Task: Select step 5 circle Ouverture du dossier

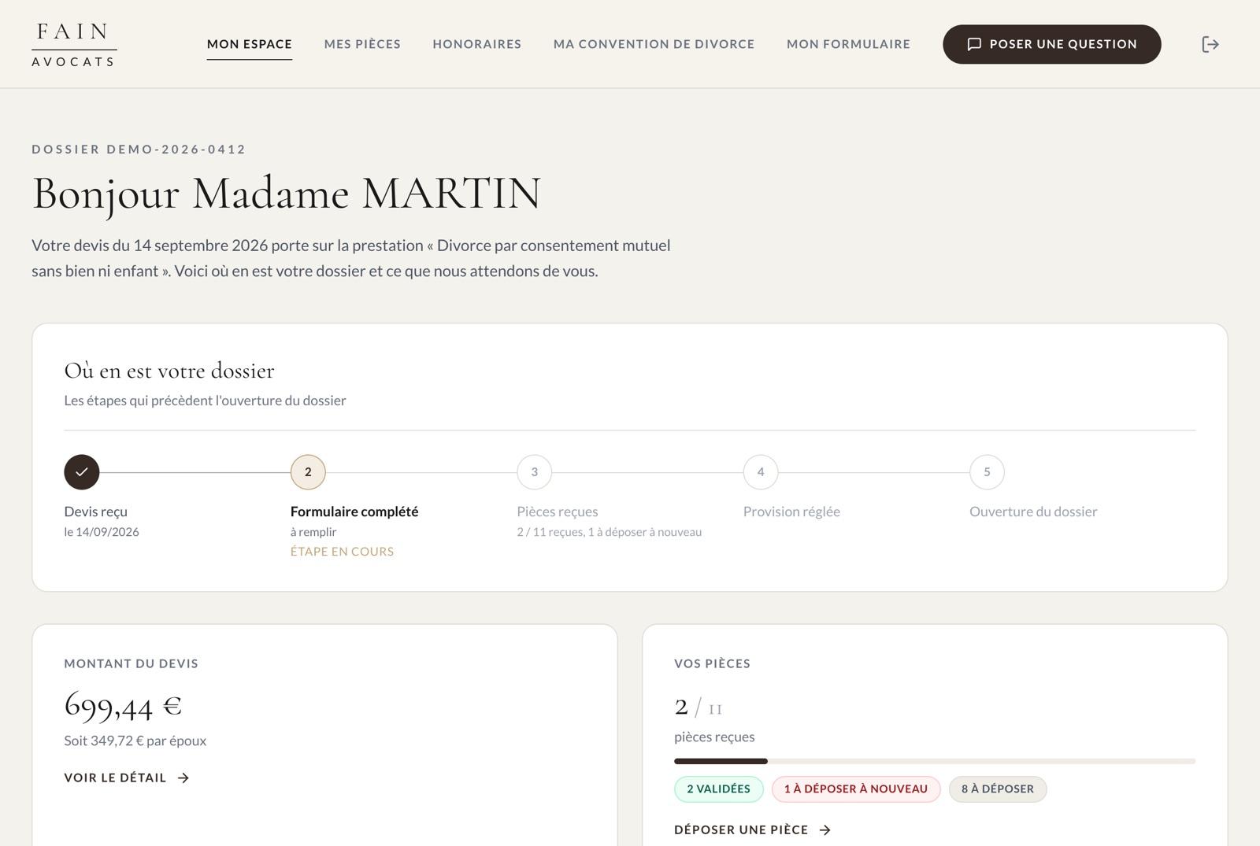Action: pyautogui.click(x=987, y=472)
